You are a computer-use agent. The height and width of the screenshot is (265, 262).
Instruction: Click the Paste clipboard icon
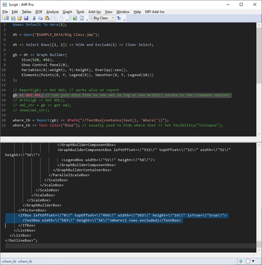pyautogui.click(x=47, y=18)
